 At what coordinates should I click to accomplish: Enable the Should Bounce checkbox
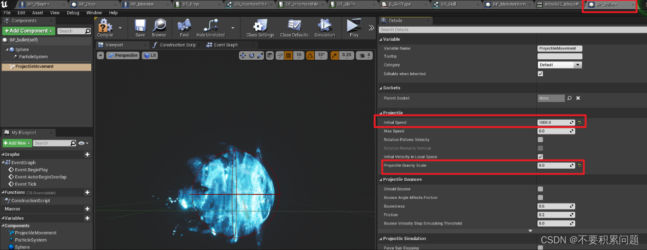coord(540,189)
